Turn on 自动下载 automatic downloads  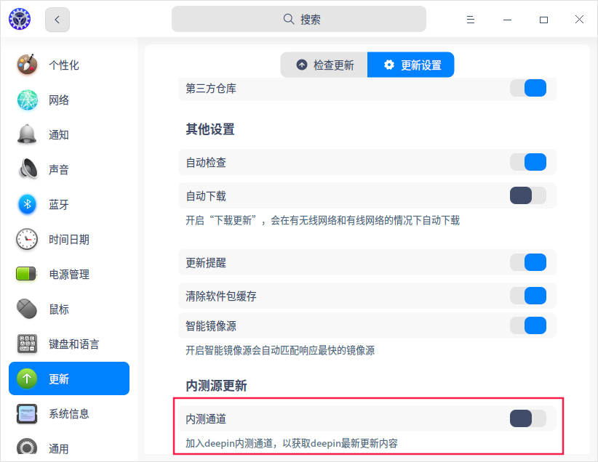(528, 195)
